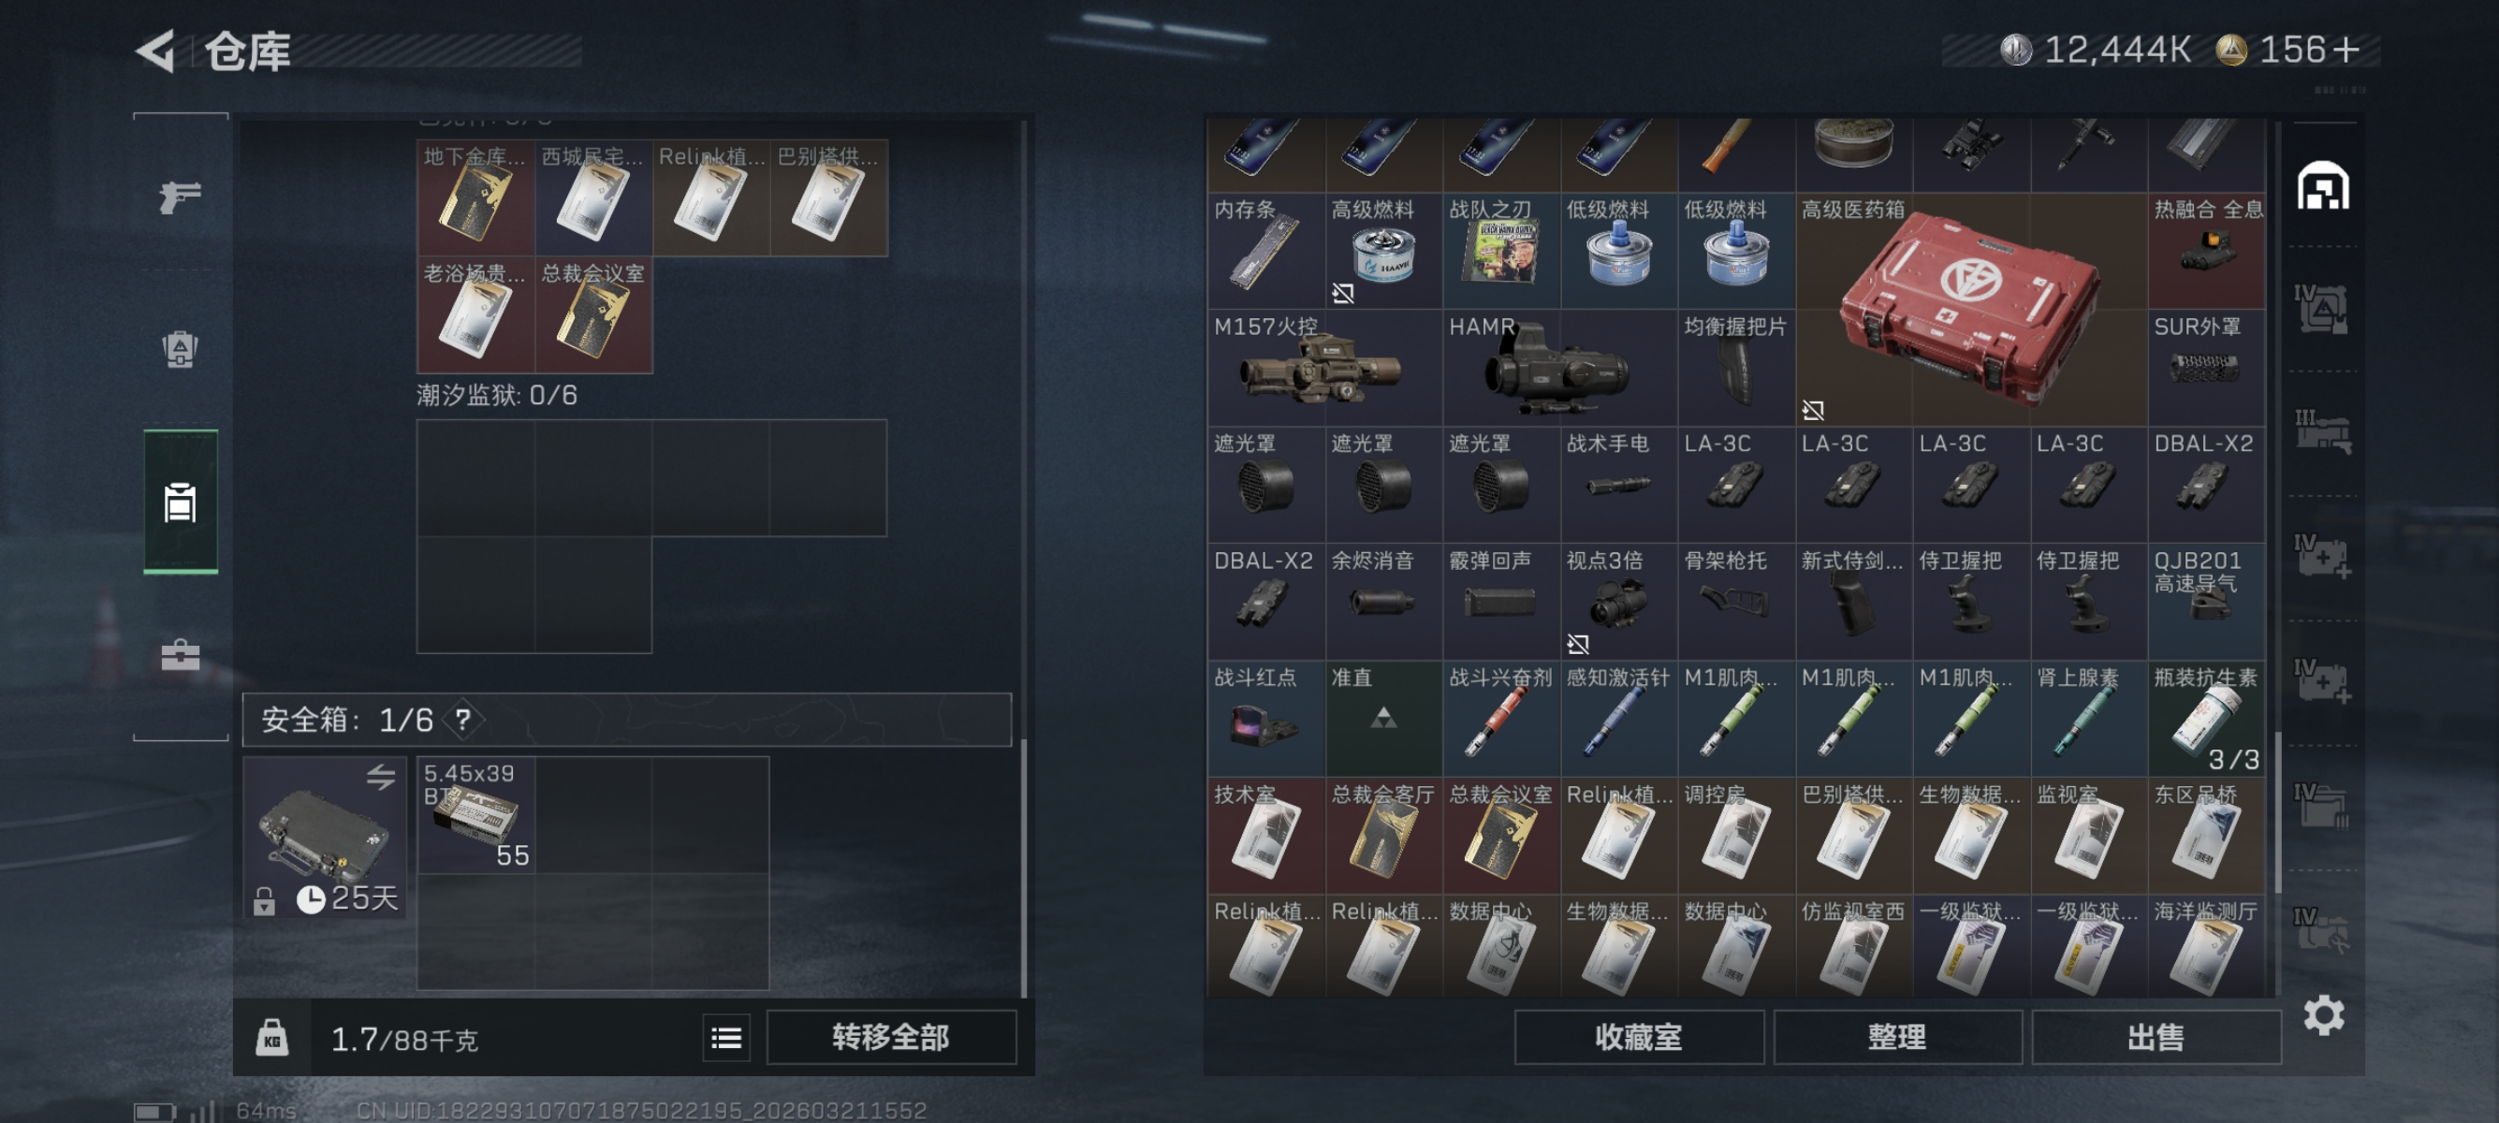
Task: Select the main warehouse home icon
Action: pyautogui.click(x=2322, y=185)
